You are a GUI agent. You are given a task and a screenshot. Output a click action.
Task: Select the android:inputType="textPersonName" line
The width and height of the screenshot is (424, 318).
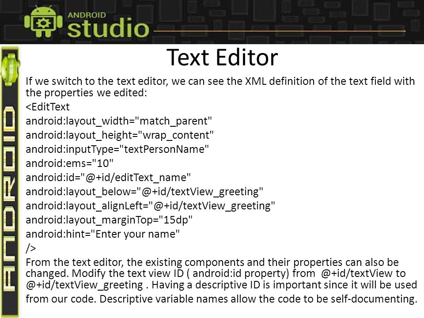coord(117,149)
